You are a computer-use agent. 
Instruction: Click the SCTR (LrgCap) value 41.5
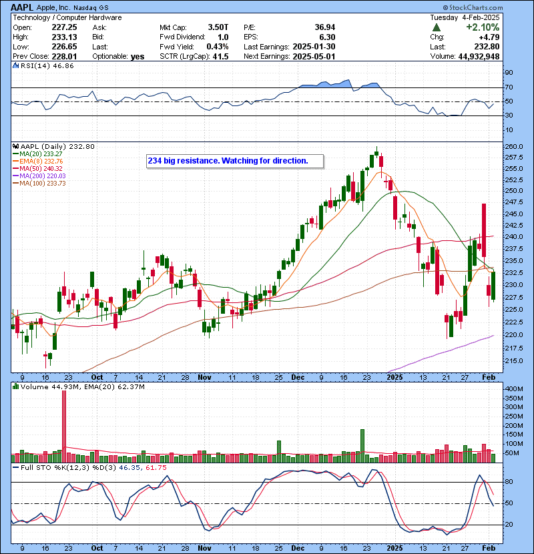pos(220,56)
